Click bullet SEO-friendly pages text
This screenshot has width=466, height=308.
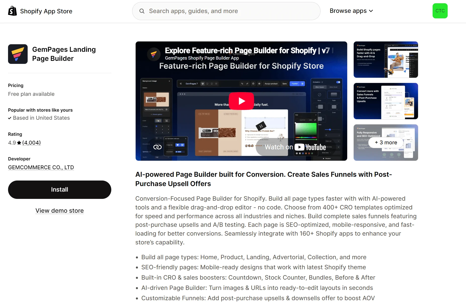[x=253, y=267]
